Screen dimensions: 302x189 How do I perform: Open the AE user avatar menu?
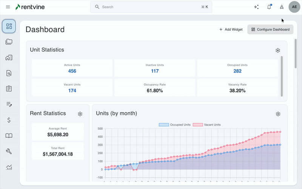pos(294,7)
